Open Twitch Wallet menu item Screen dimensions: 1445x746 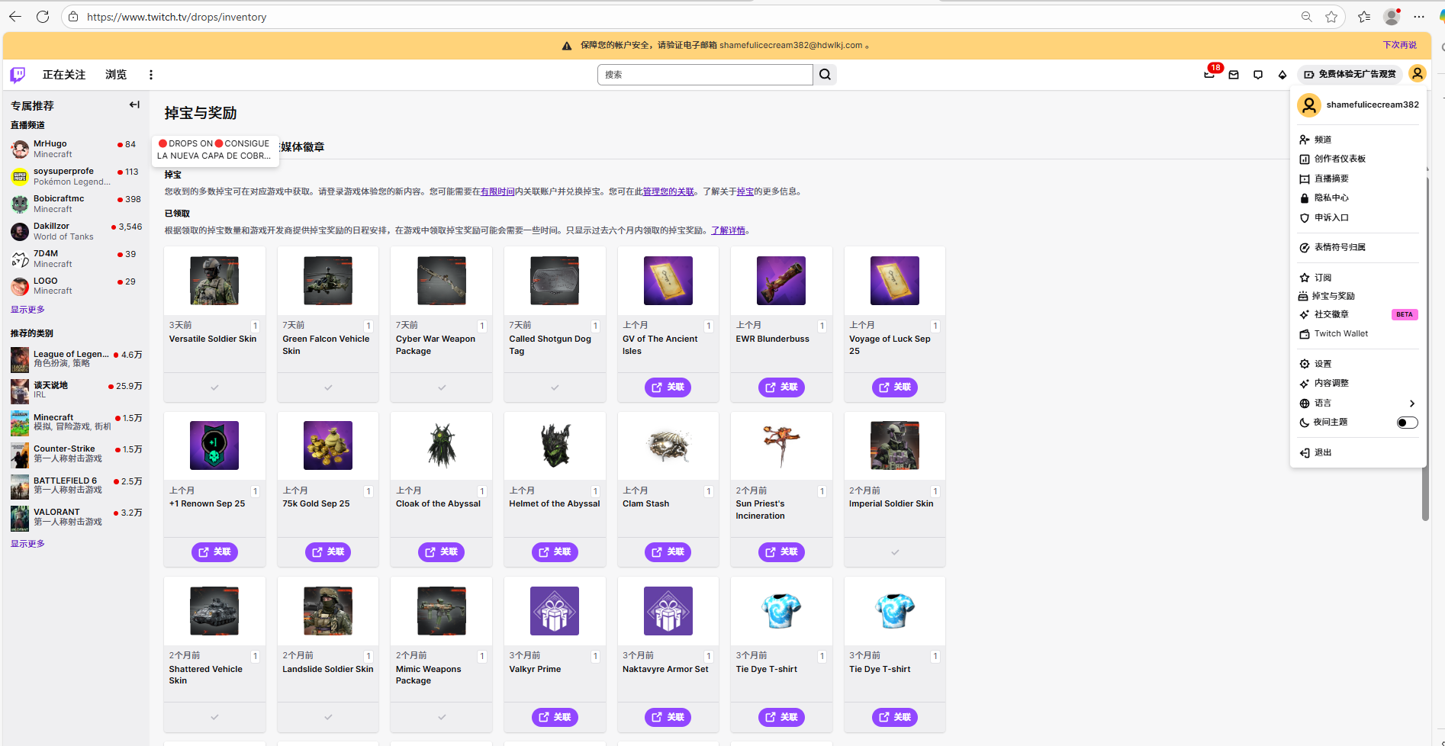click(x=1340, y=334)
